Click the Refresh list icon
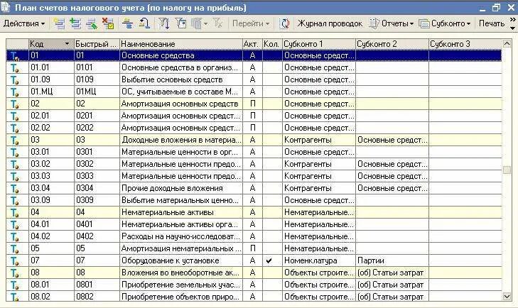Viewport: 518px width, 308px height. coord(284,23)
